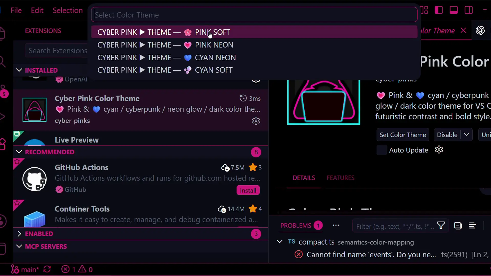Image resolution: width=491 pixels, height=276 pixels.
Task: Click the Container Tools icon thumbnail
Action: 35,219
